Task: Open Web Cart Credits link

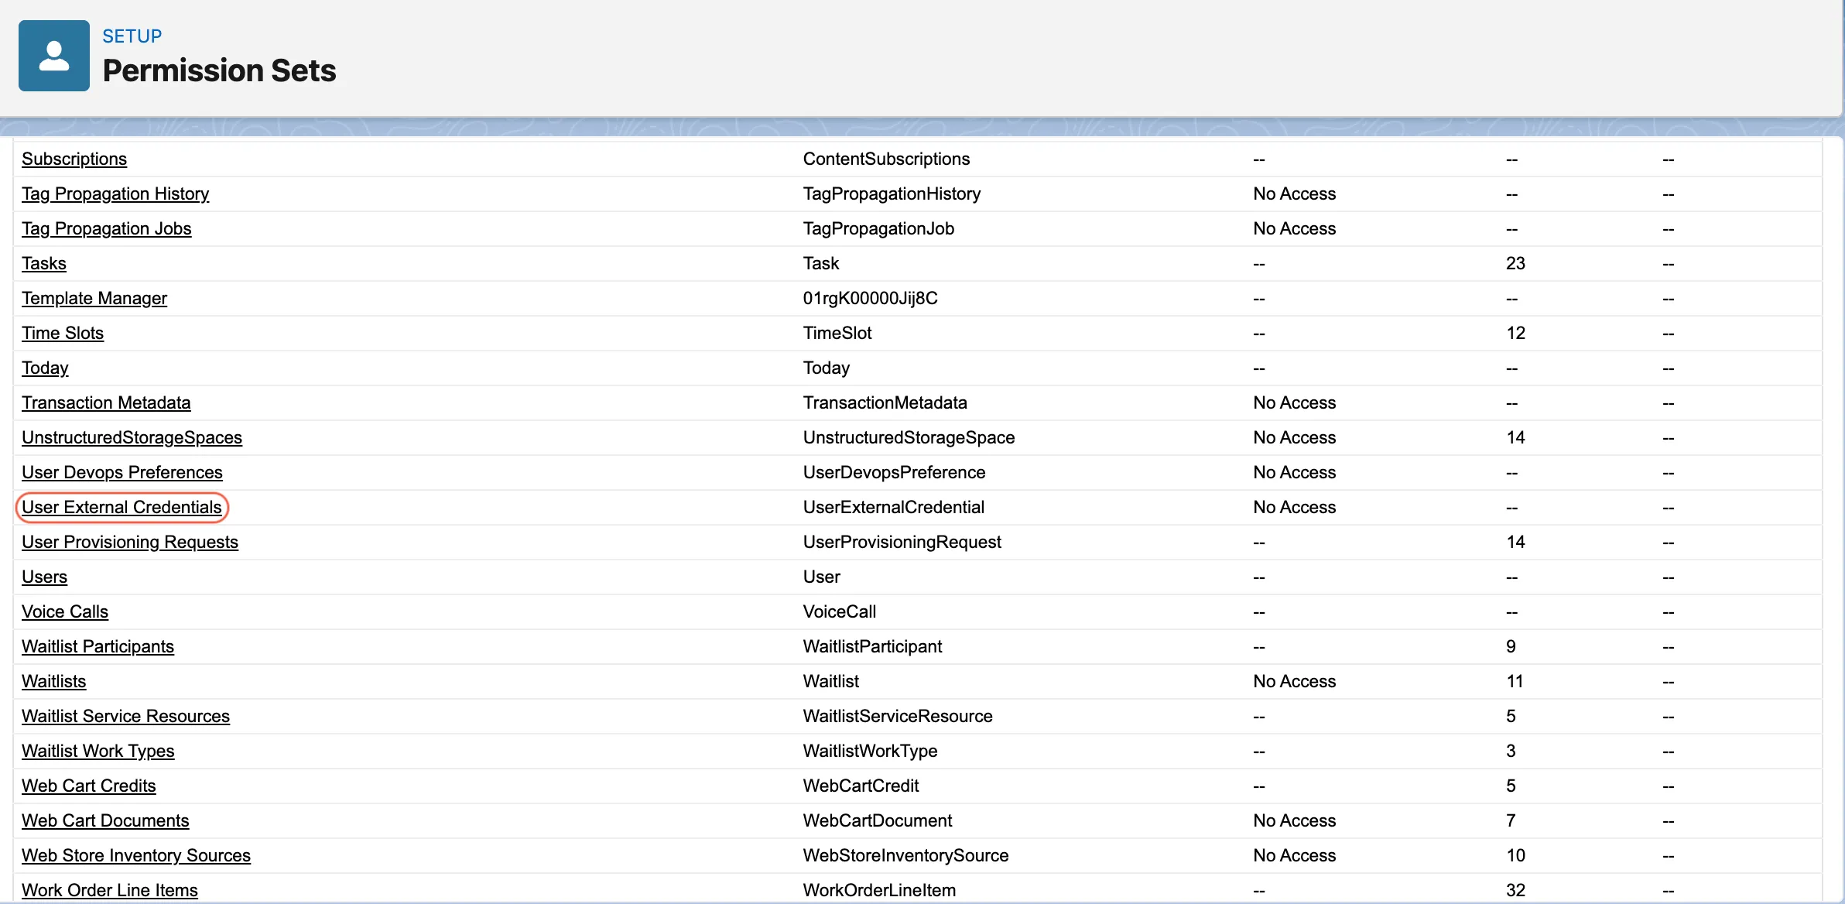Action: 89,786
